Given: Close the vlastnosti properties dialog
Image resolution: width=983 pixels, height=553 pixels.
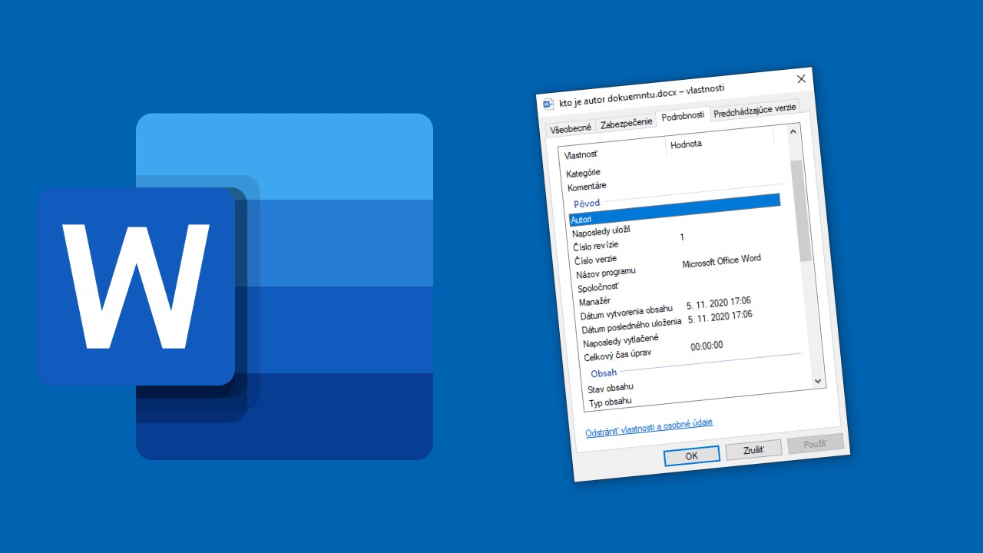Looking at the screenshot, I should click(801, 79).
